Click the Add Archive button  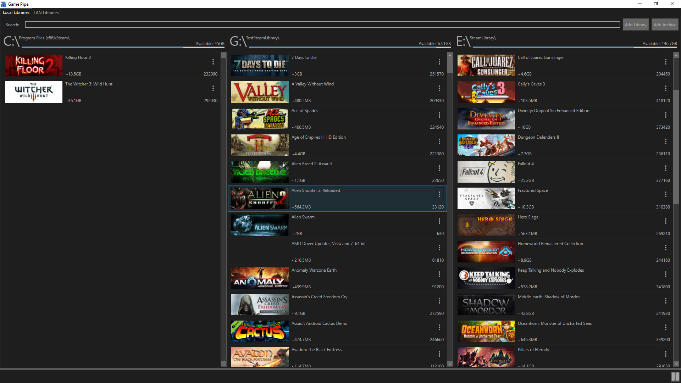tap(665, 25)
